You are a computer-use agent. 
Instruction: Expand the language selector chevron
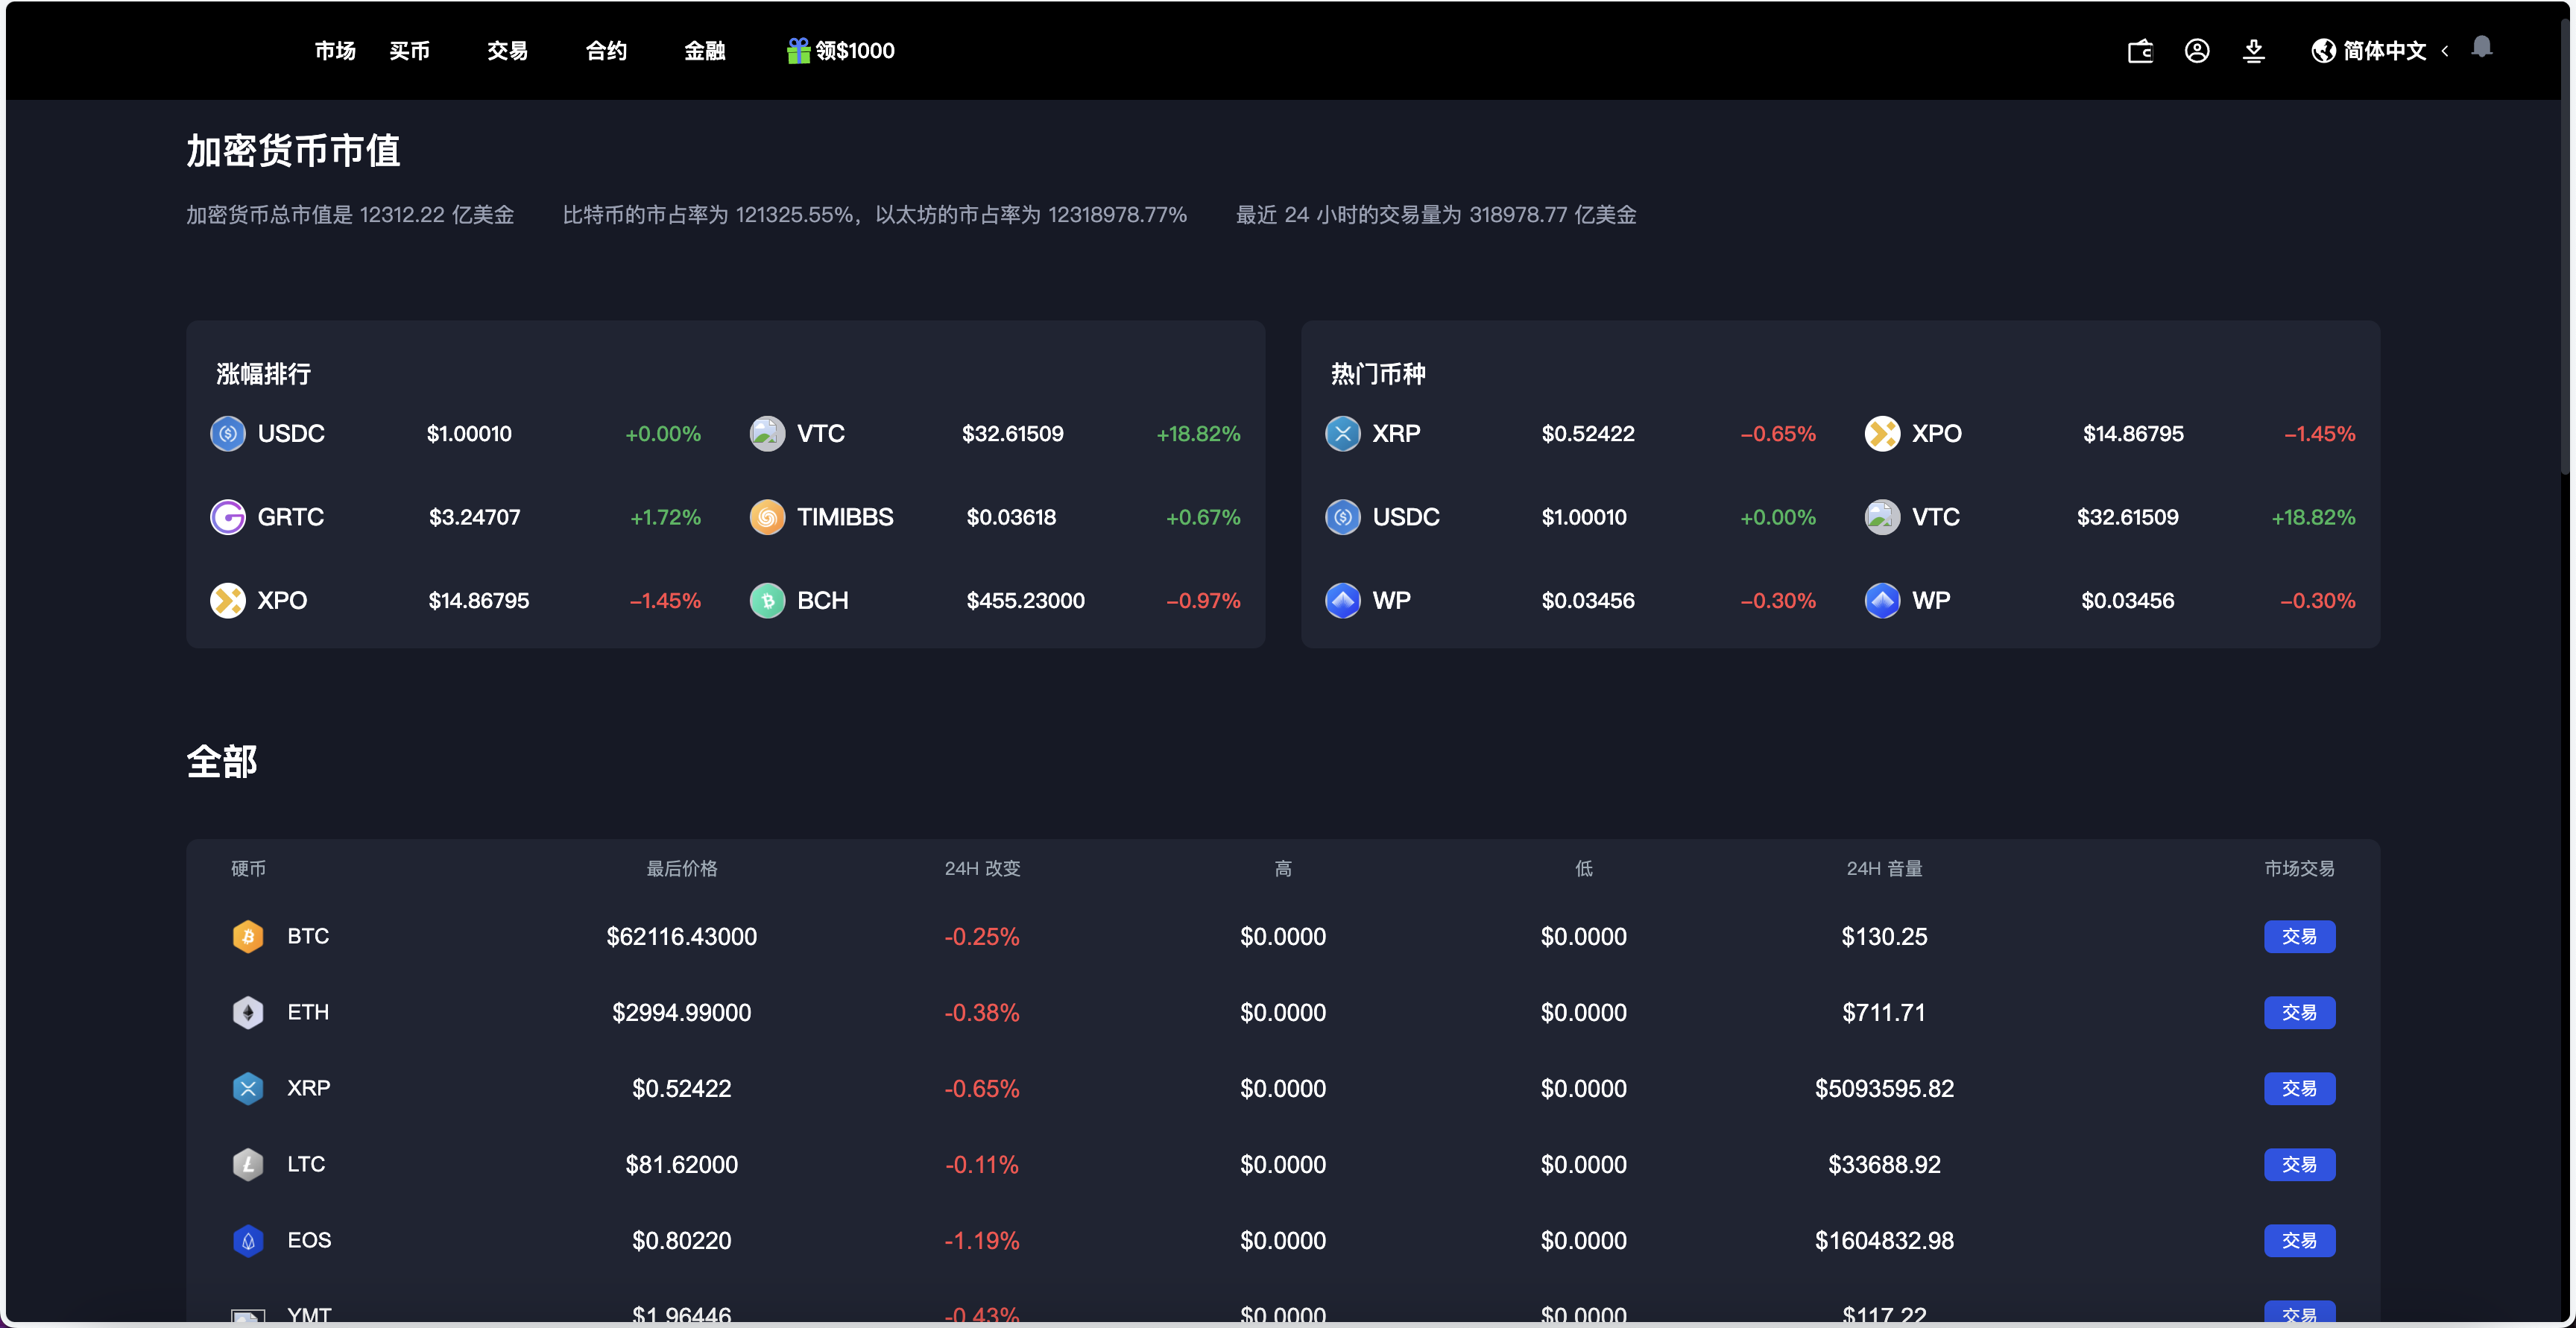(x=2444, y=51)
